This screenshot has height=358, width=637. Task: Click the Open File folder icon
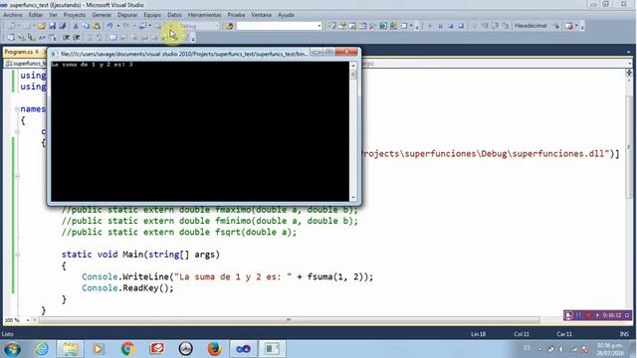[42, 26]
